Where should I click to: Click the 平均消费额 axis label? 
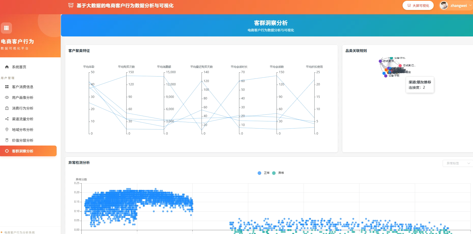pyautogui.click(x=164, y=67)
